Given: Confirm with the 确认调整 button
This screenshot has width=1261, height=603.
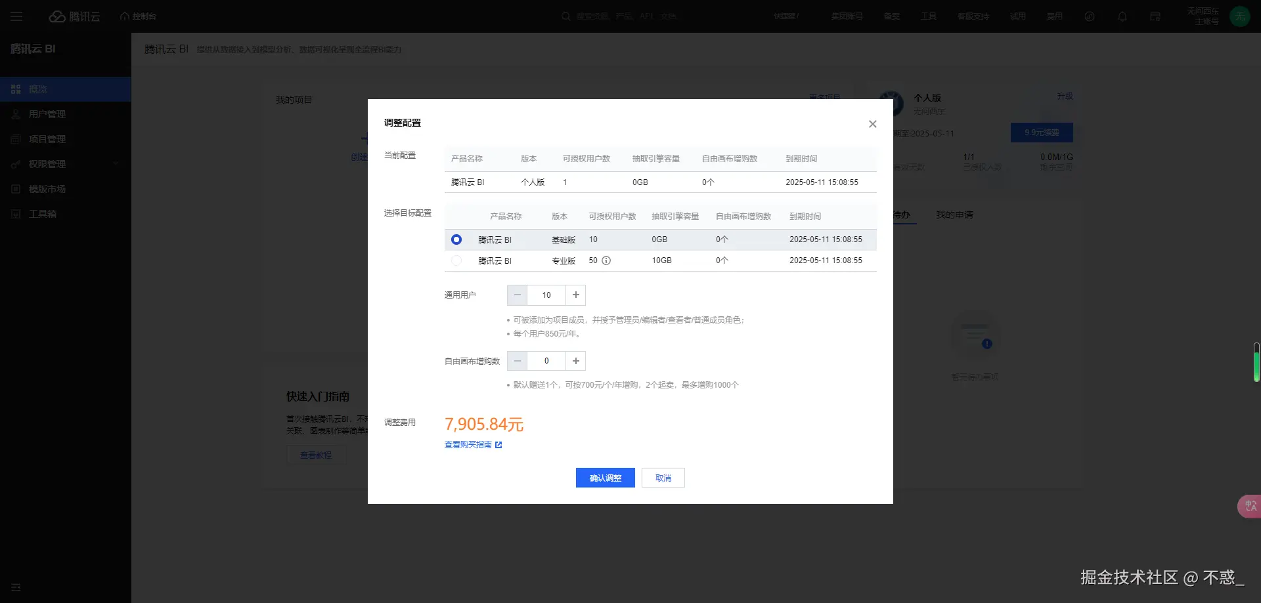Looking at the screenshot, I should tap(606, 478).
